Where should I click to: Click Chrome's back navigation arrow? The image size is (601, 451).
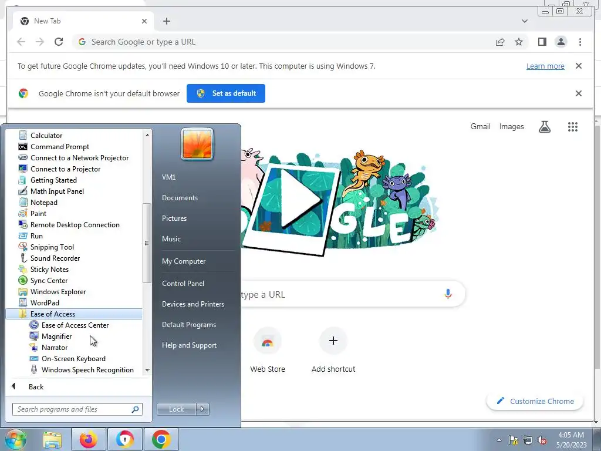[21, 42]
